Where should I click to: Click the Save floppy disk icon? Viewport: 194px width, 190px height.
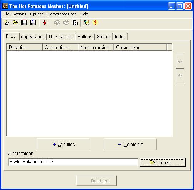pos(24,23)
